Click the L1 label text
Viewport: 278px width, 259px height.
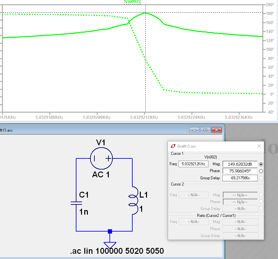[x=143, y=195]
